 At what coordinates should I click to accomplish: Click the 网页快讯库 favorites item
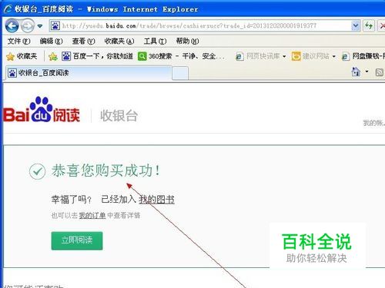pos(257,56)
